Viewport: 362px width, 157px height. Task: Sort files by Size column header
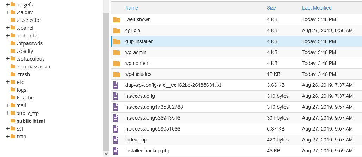pyautogui.click(x=271, y=8)
